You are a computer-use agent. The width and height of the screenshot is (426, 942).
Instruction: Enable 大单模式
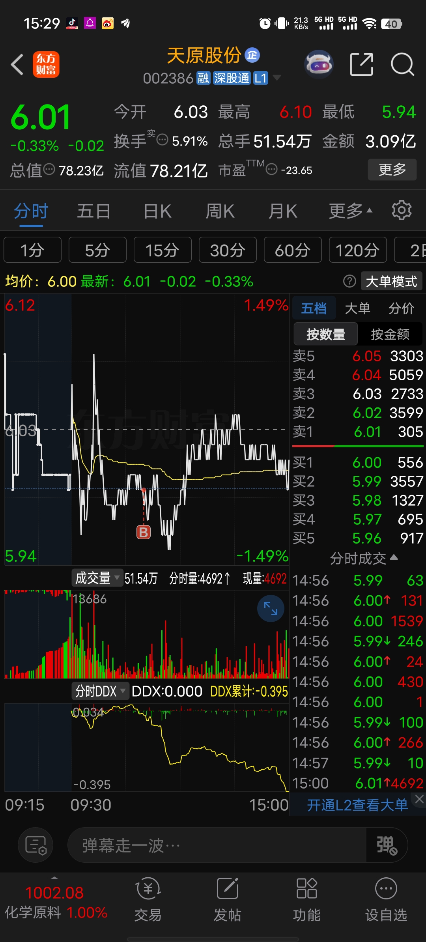click(391, 281)
